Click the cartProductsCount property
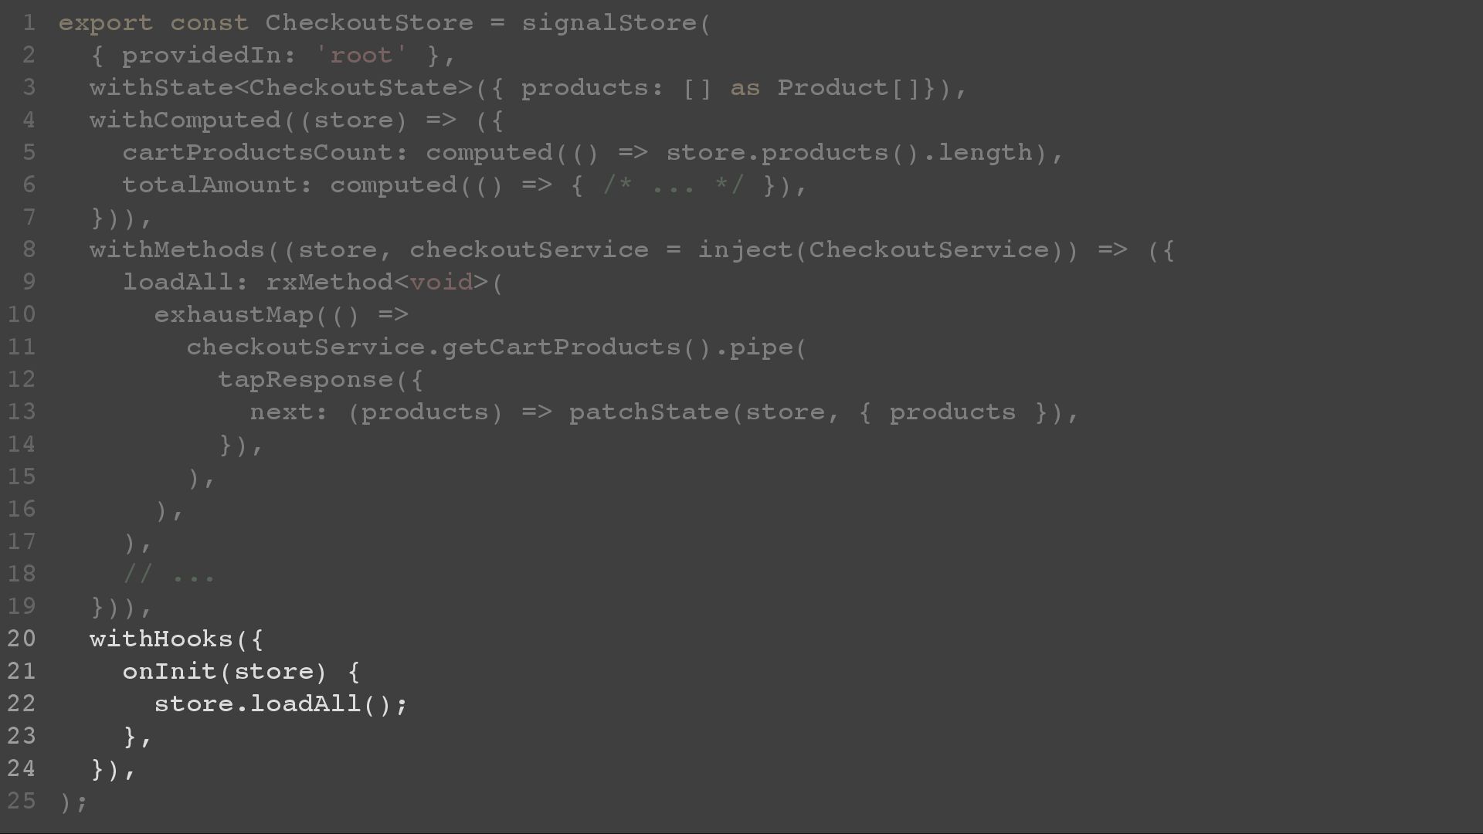The width and height of the screenshot is (1483, 834). [x=257, y=153]
